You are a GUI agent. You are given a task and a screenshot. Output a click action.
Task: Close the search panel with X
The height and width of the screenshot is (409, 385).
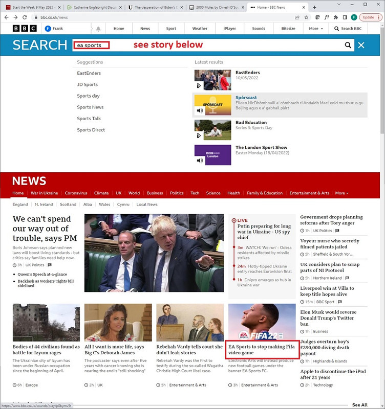point(361,45)
